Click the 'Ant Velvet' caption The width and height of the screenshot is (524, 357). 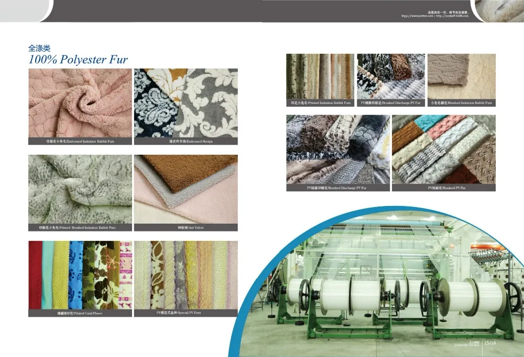[191, 228]
